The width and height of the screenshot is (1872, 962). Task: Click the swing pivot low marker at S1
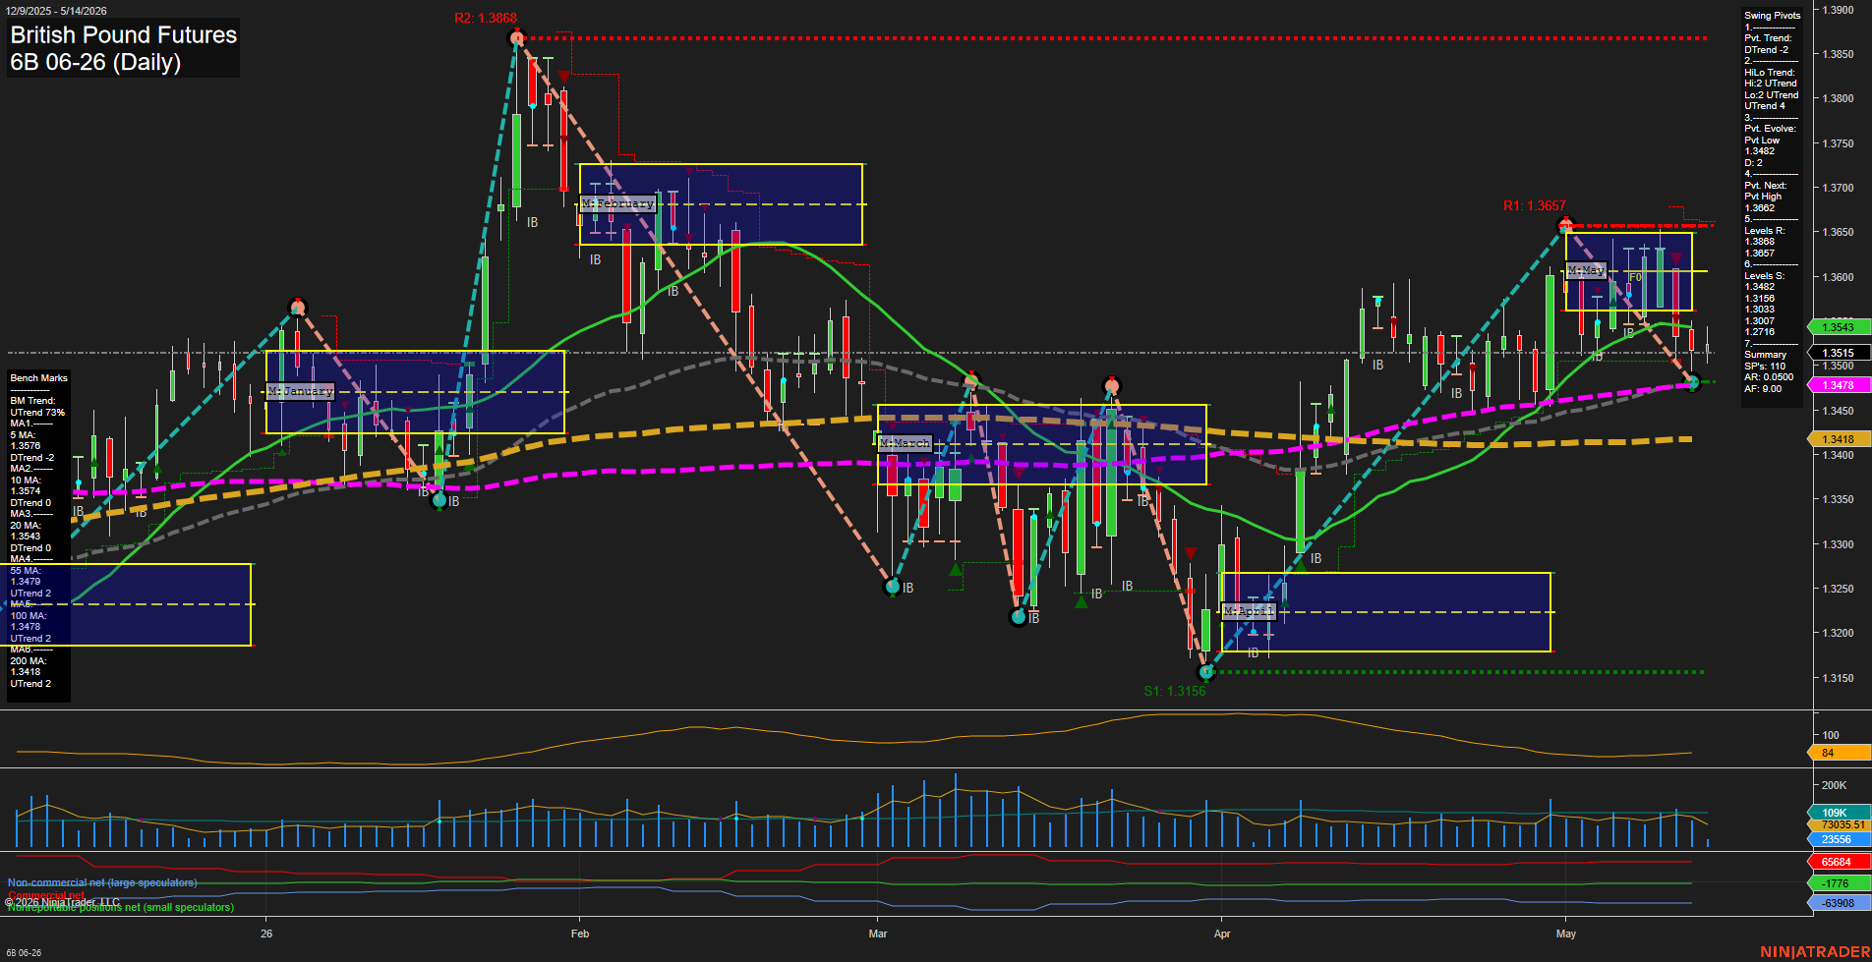(x=1206, y=672)
